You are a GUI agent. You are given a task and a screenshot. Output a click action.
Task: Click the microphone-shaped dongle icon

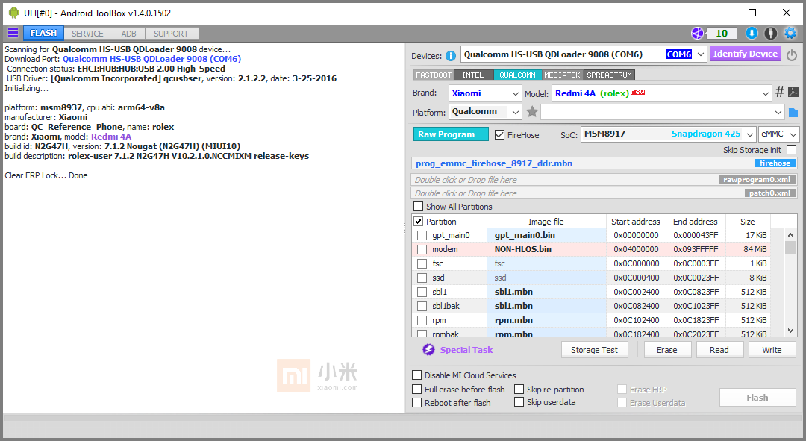[770, 33]
